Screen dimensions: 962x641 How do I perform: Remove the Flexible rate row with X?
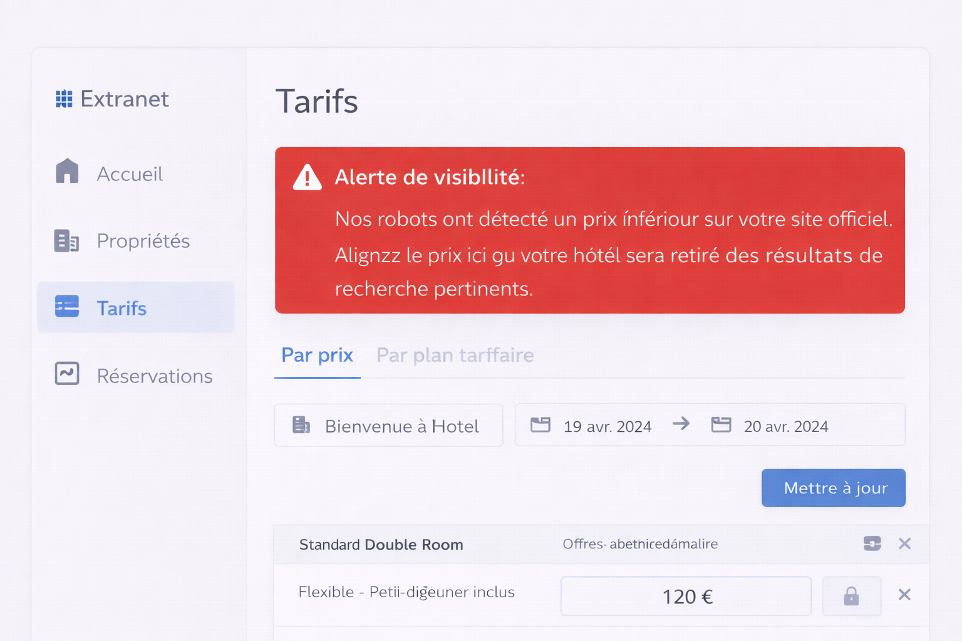pos(904,595)
